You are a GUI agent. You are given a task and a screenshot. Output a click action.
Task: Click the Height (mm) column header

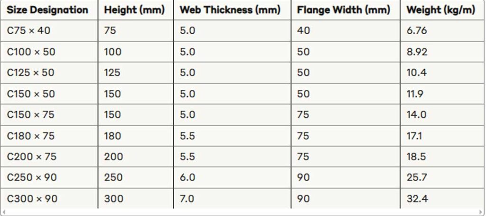[x=134, y=10]
